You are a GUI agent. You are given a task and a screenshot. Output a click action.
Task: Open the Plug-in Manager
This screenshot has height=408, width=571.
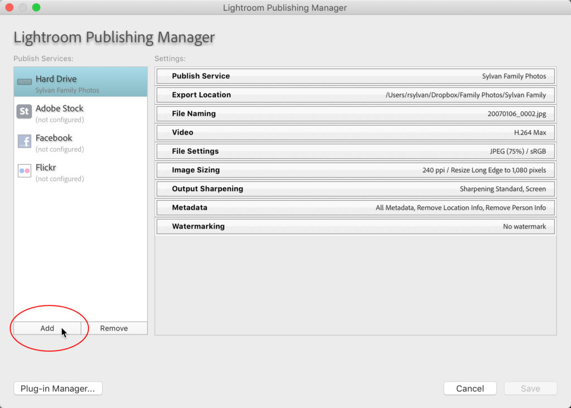[57, 388]
